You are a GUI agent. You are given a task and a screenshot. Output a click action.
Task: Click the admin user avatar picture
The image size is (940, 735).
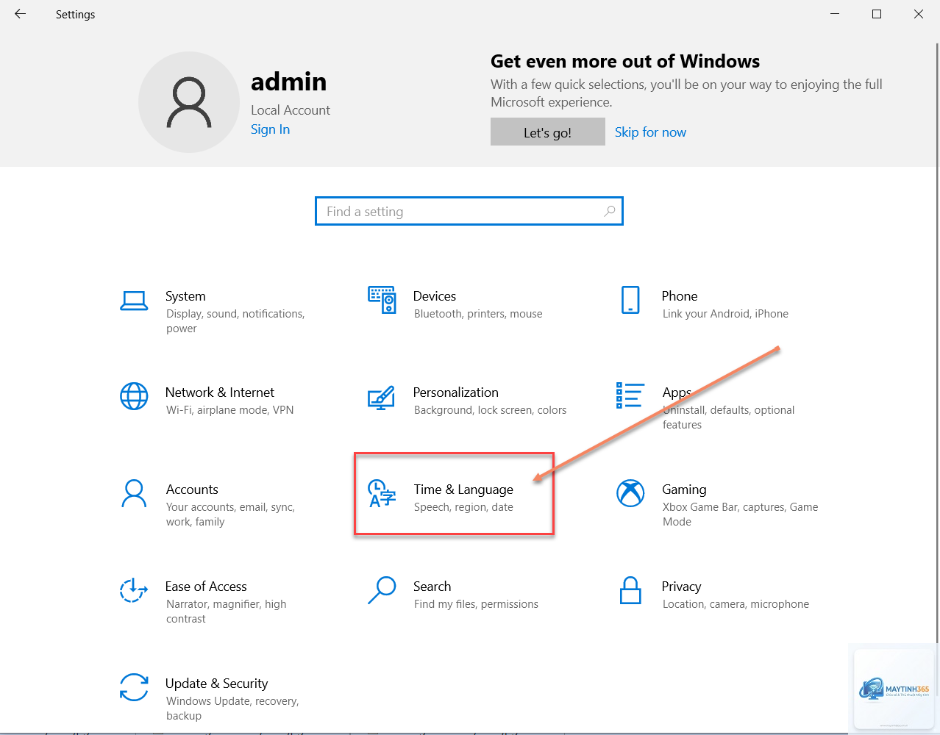click(x=189, y=102)
